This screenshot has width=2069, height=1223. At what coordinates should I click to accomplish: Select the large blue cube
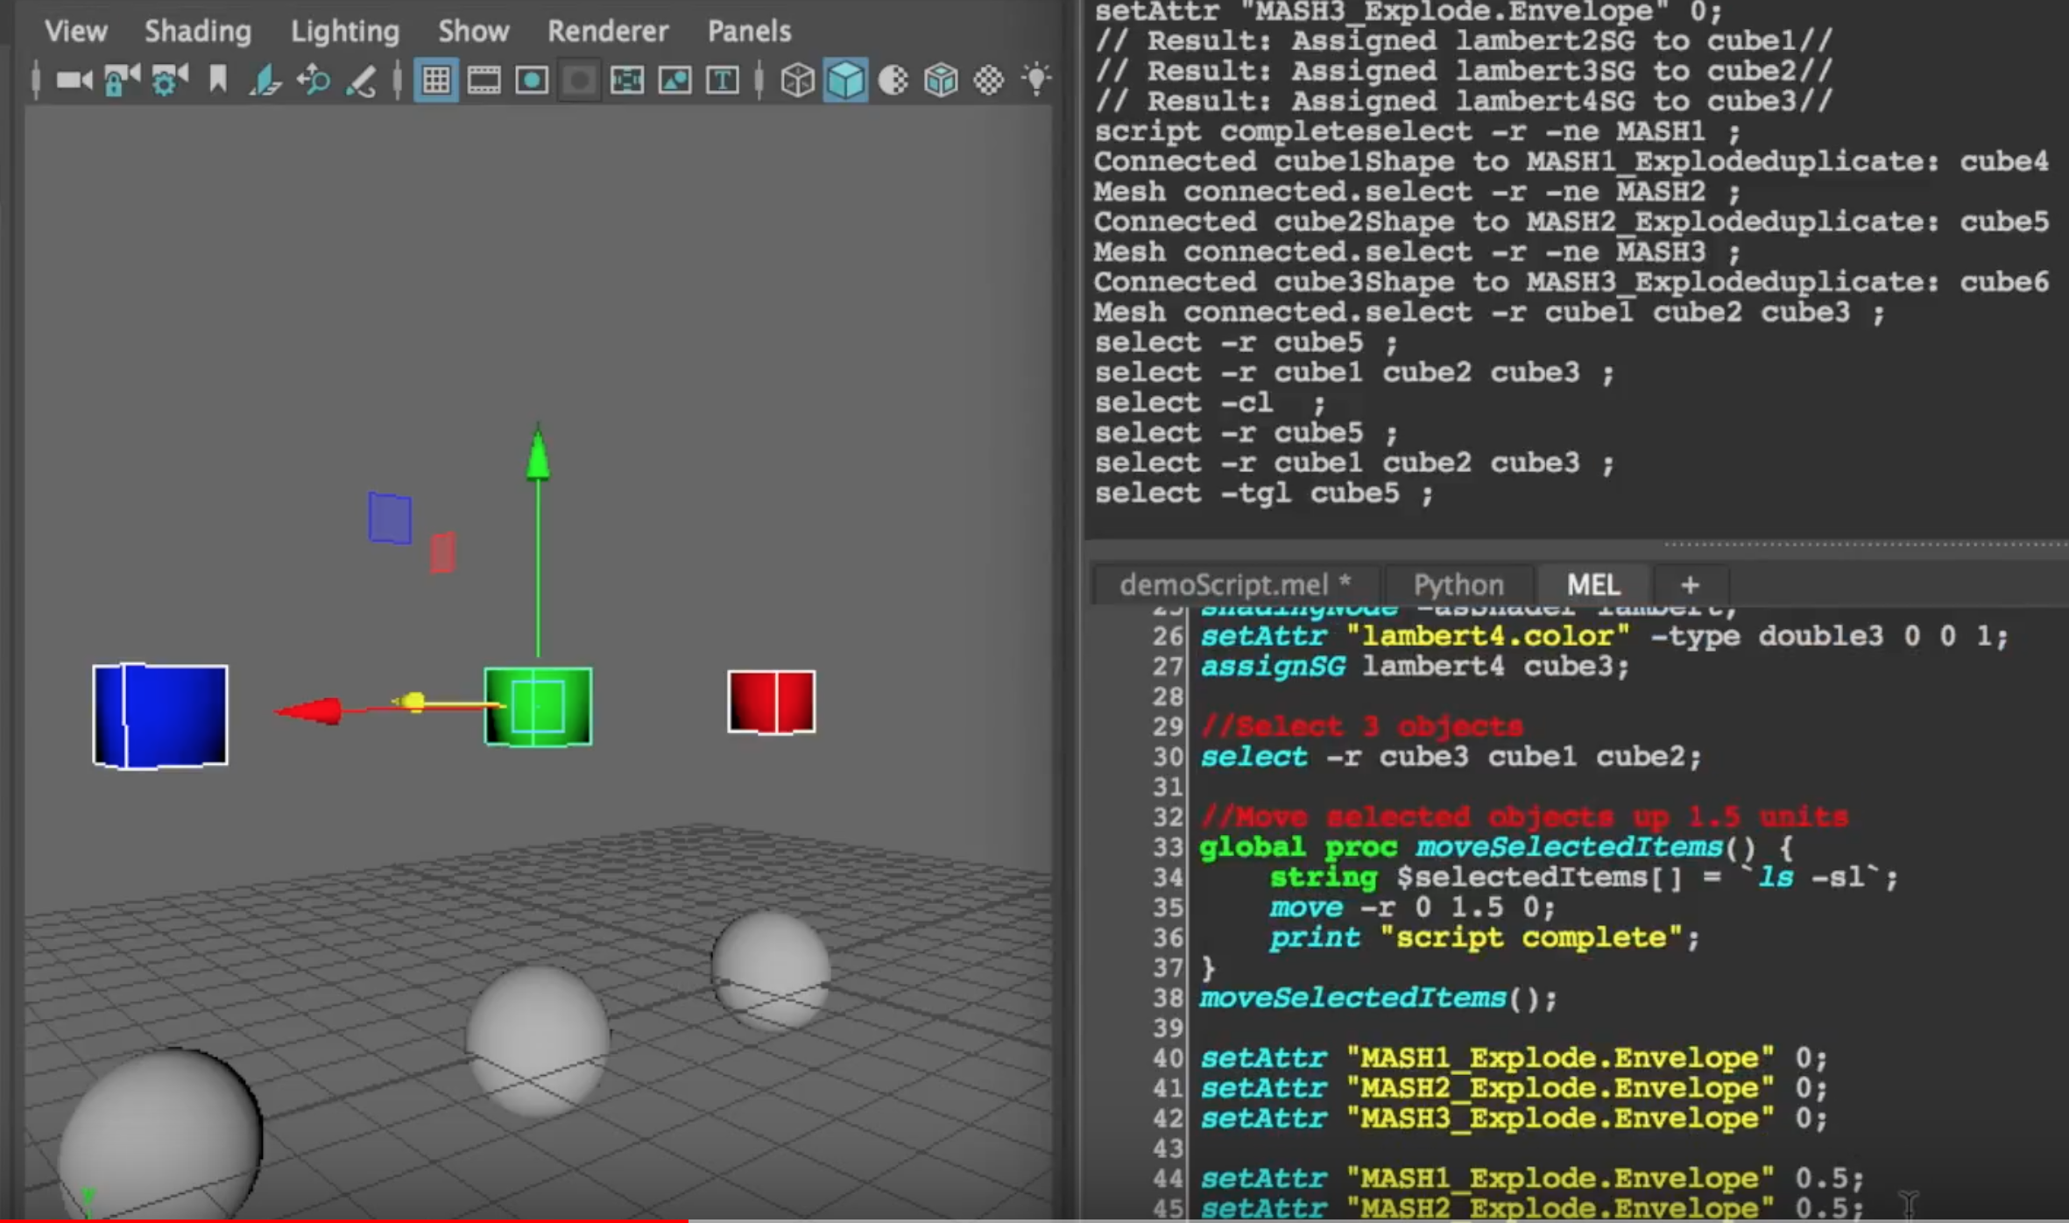[160, 716]
